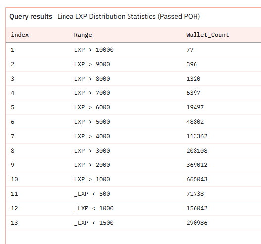The width and height of the screenshot is (261, 244).
Task: Select the 'LXP > 10000' range cell
Action: [94, 50]
